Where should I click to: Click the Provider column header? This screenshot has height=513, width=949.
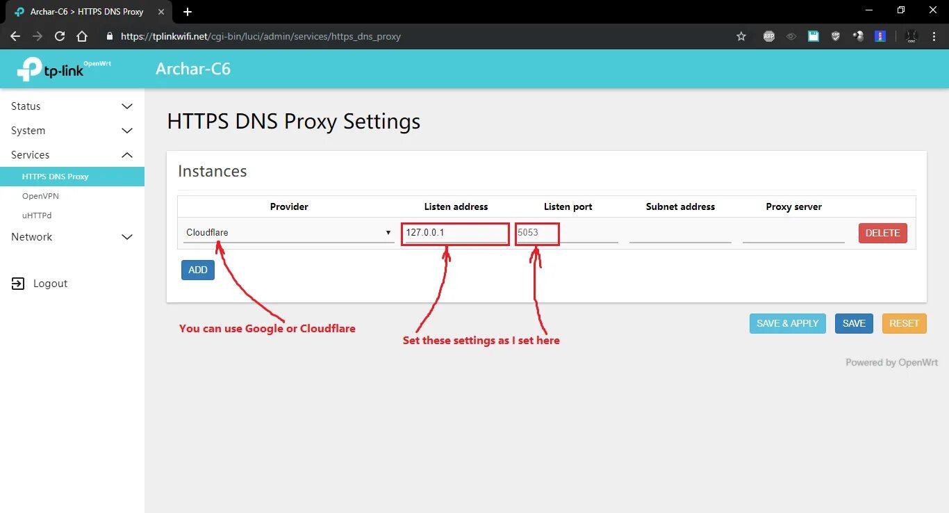289,206
